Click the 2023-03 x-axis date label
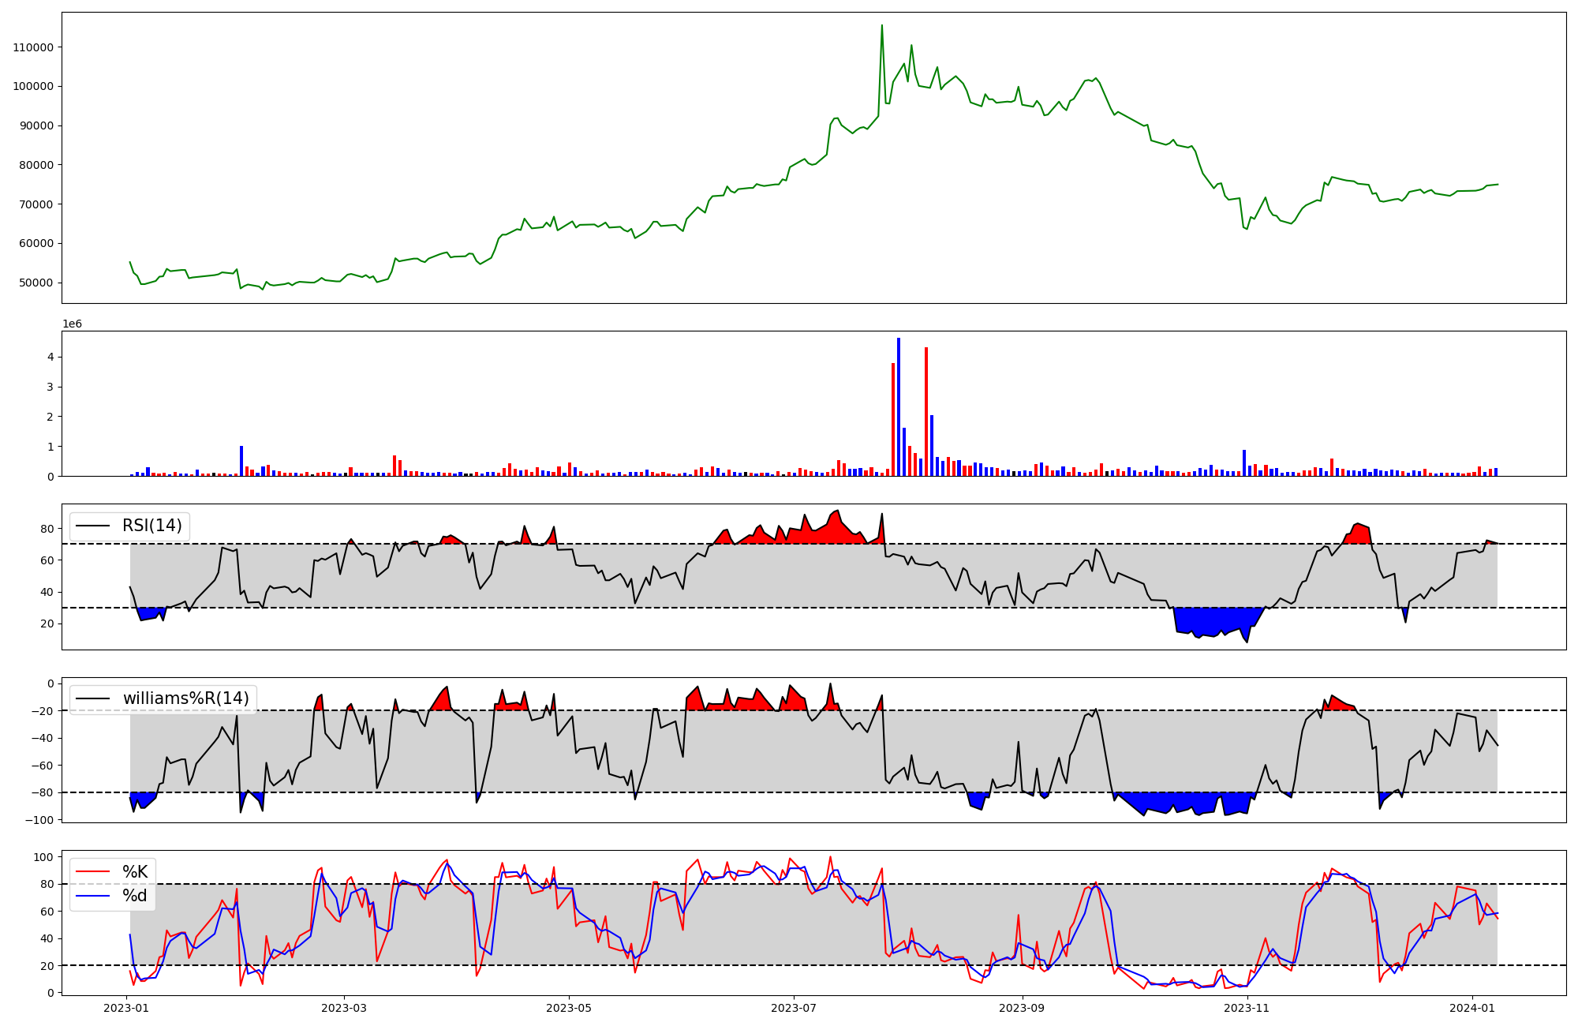The image size is (1578, 1026). (344, 1008)
